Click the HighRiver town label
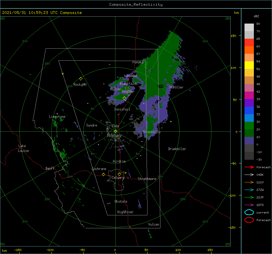The height and width of the screenshot is (254, 272). click(125, 212)
